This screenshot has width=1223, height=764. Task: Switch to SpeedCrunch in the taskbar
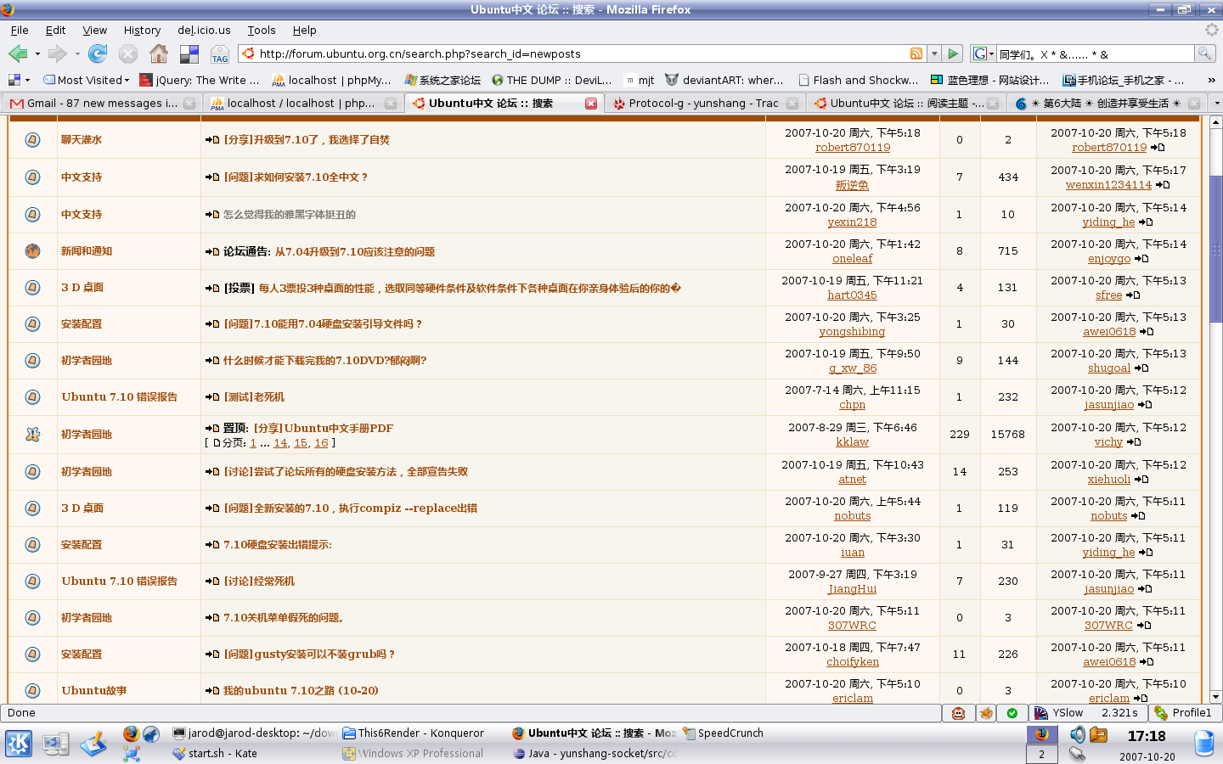723,733
